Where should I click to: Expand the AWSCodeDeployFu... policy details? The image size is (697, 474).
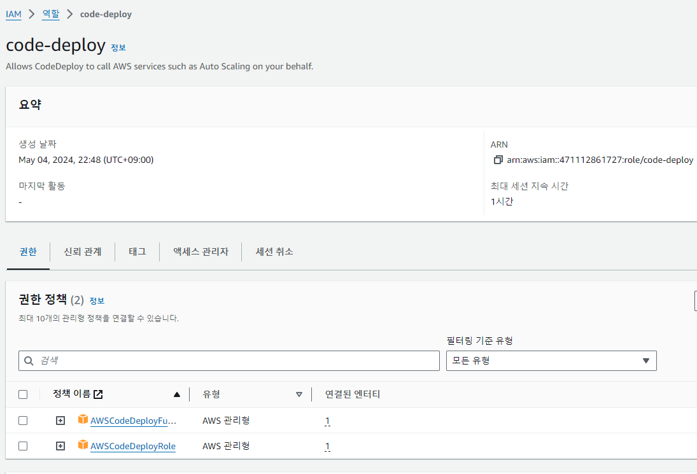[x=60, y=421]
